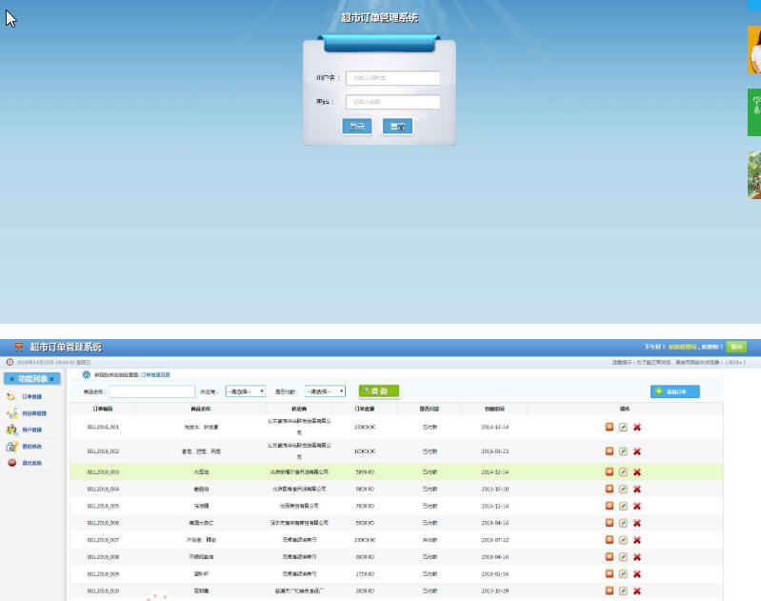The image size is (761, 601).
Task: Click the clock icon beside the date
Action: pyautogui.click(x=10, y=362)
